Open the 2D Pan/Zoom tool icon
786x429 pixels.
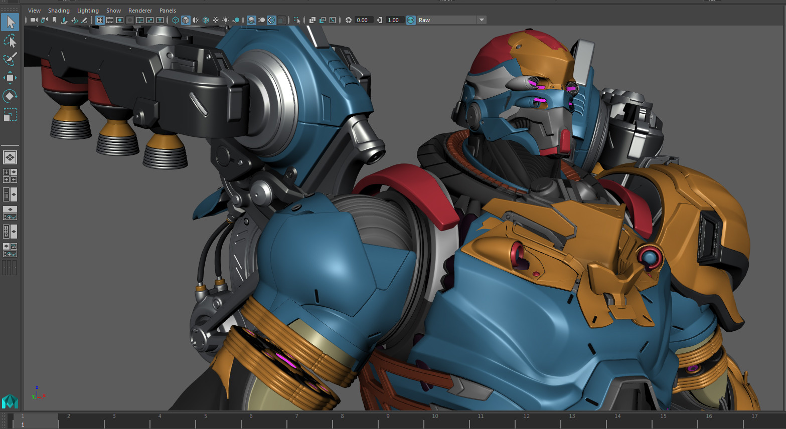(x=74, y=20)
